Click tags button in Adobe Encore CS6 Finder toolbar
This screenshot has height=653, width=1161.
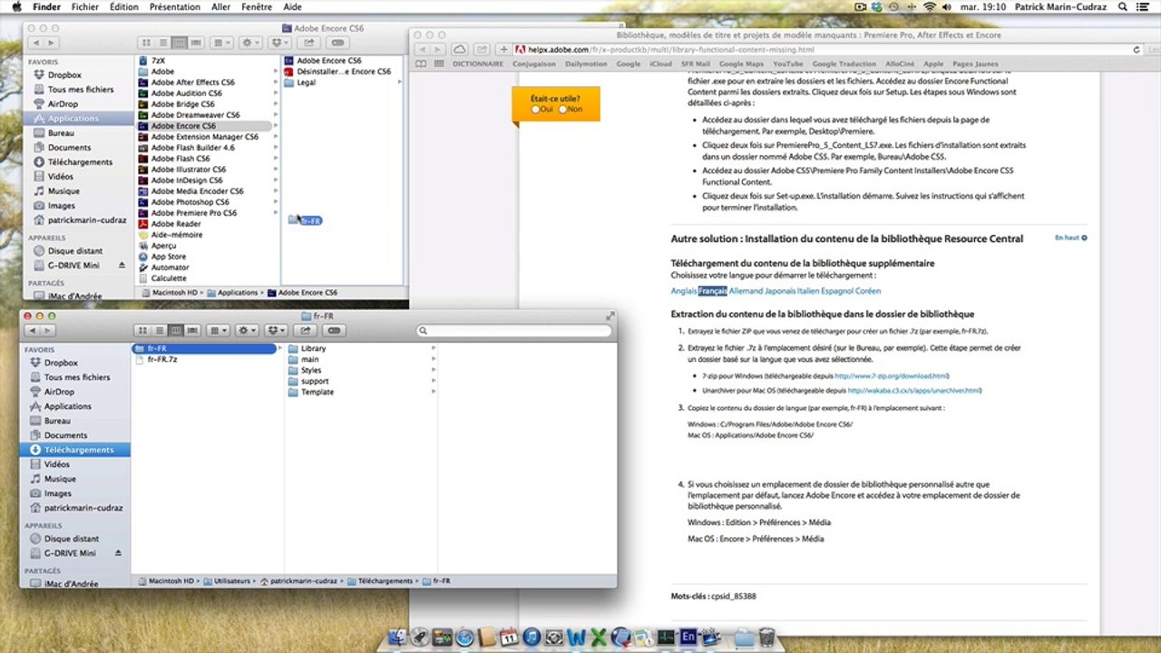coord(337,43)
